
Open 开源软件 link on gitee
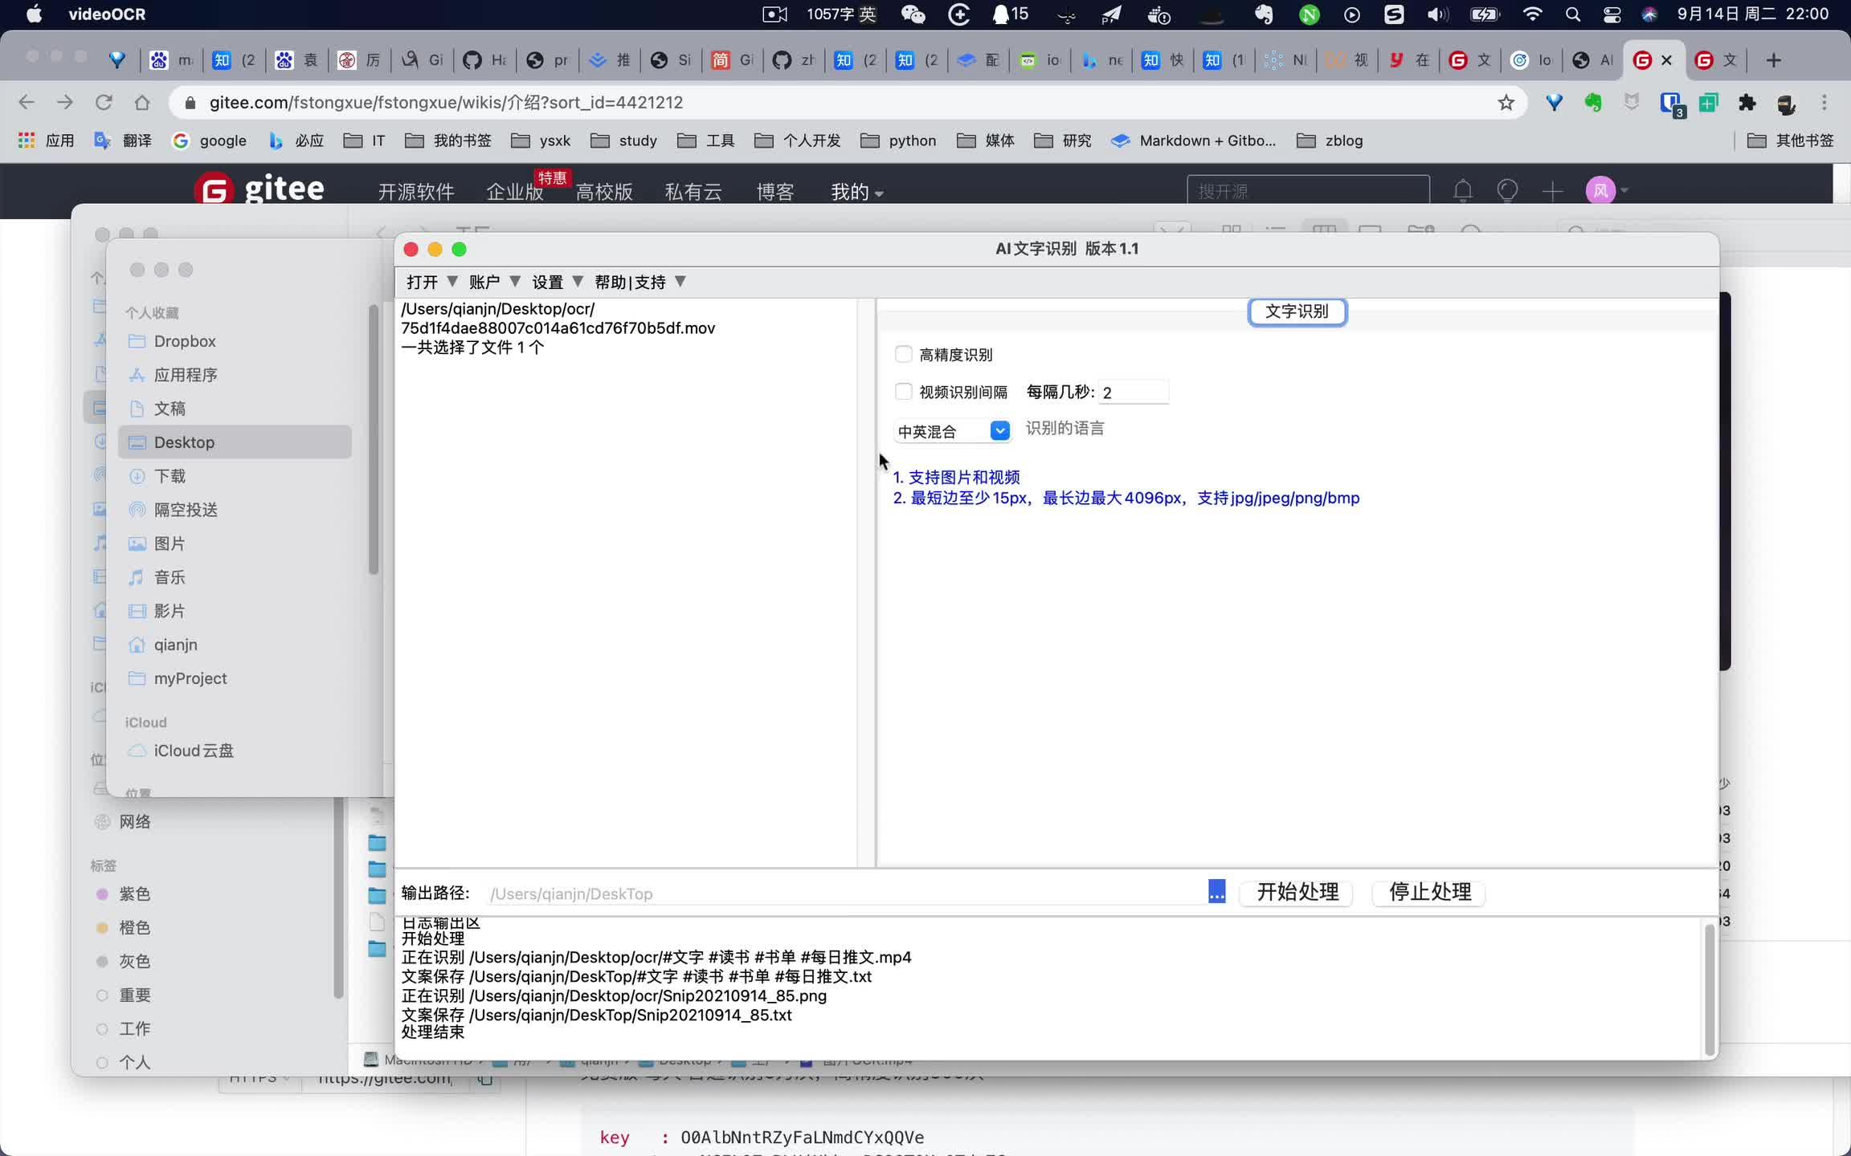click(x=416, y=192)
